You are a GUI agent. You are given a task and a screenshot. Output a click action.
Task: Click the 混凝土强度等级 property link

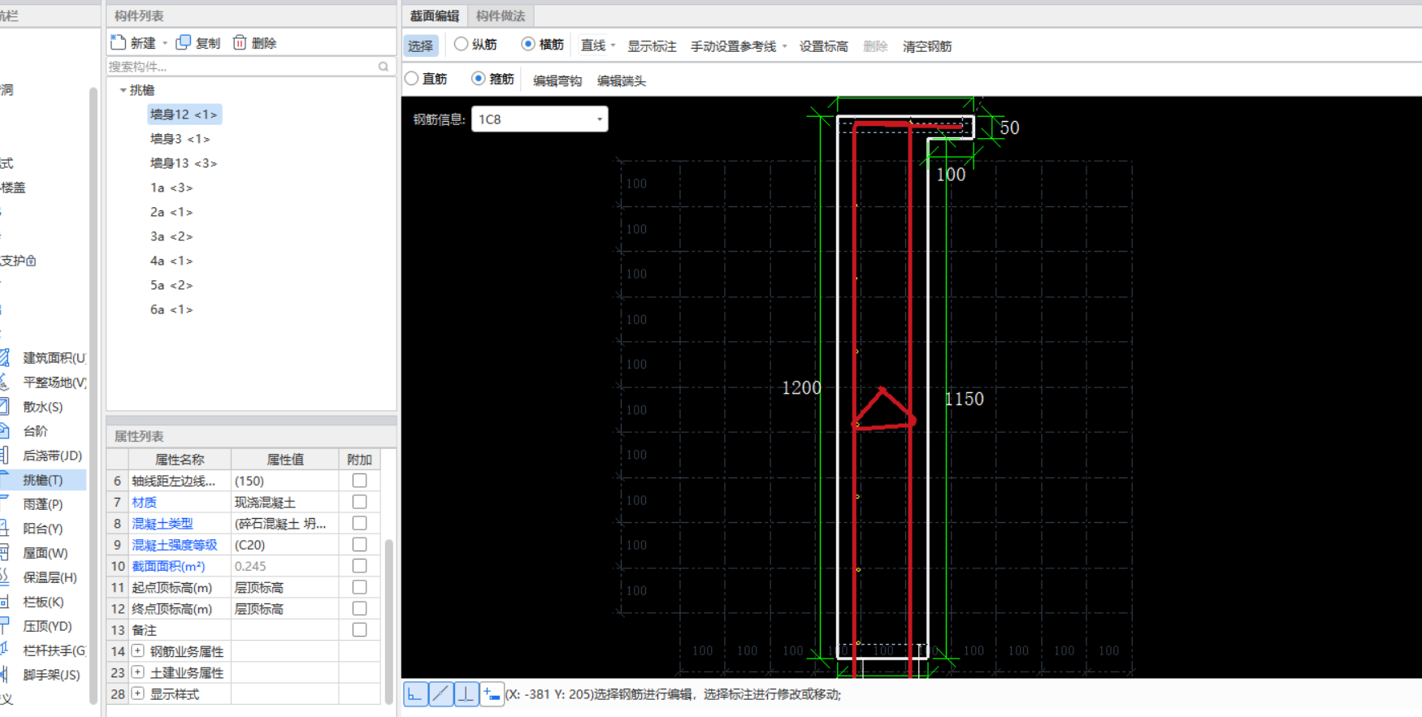(175, 544)
